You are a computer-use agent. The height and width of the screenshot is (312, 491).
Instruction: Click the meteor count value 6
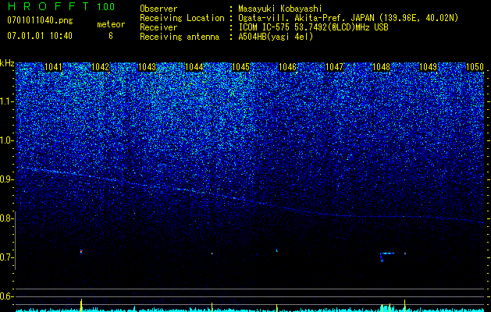111,36
